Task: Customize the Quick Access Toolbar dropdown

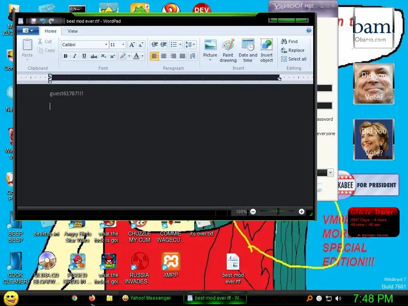Action: [59, 22]
